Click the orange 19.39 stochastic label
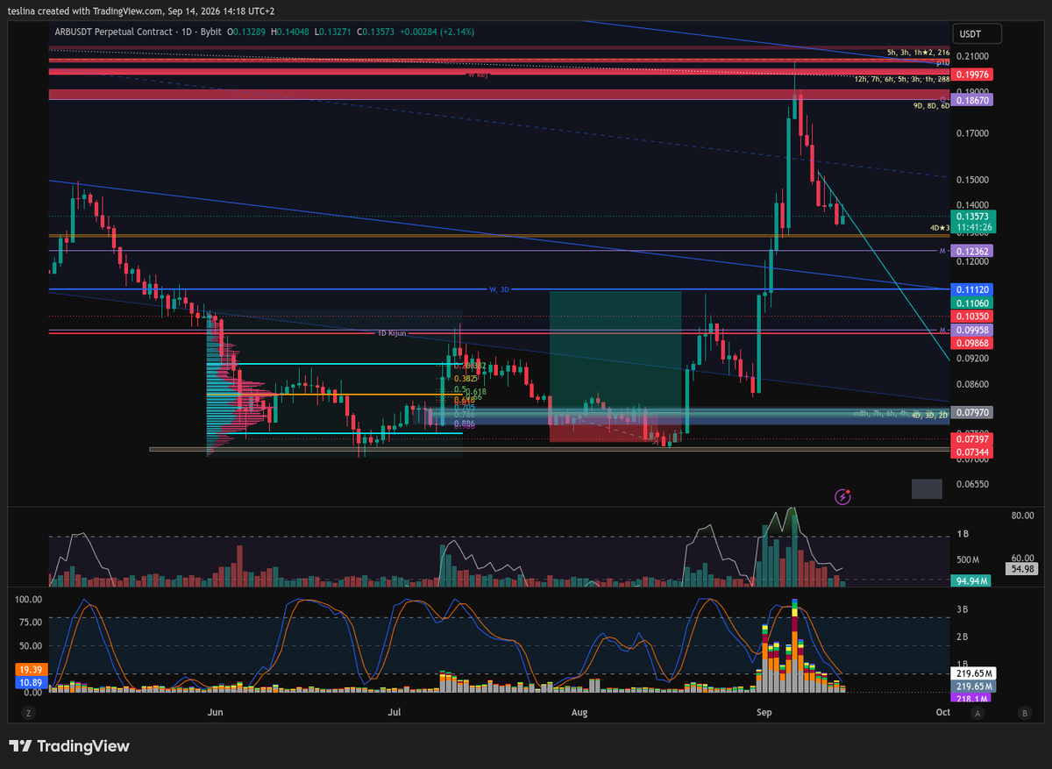Screen dimensions: 1052x769 tap(29, 668)
